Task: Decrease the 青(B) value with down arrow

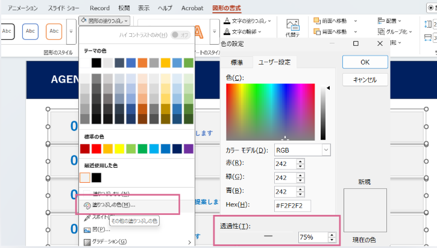Action: (x=300, y=194)
